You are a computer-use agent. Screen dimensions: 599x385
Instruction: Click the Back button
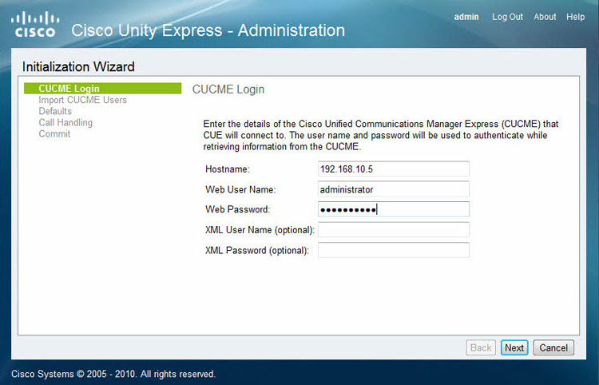point(481,347)
